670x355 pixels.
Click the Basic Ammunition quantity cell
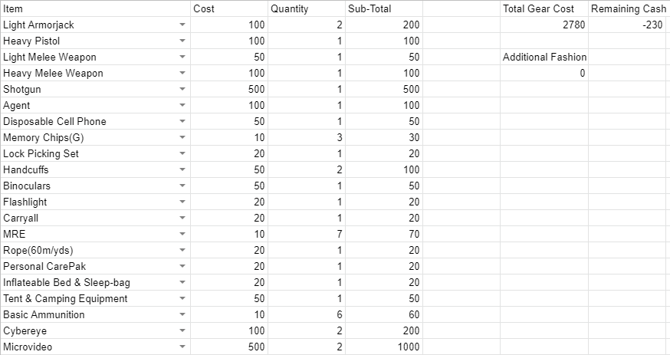point(307,315)
